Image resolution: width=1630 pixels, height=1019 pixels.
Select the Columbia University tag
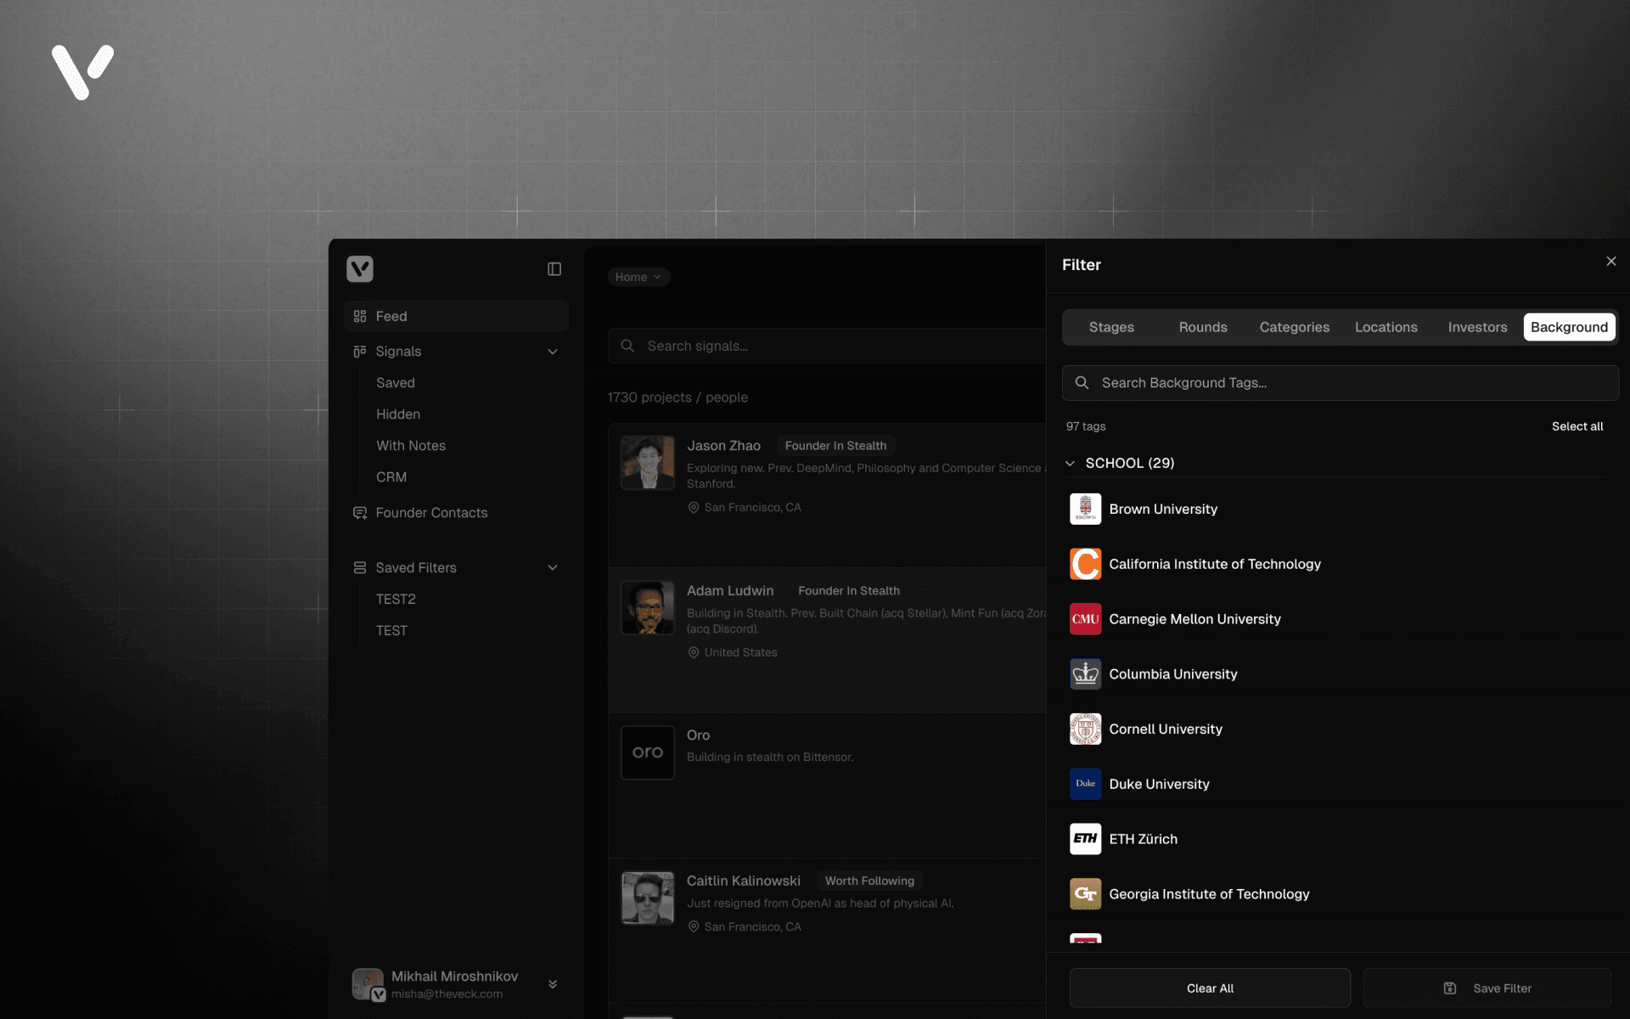pos(1172,674)
